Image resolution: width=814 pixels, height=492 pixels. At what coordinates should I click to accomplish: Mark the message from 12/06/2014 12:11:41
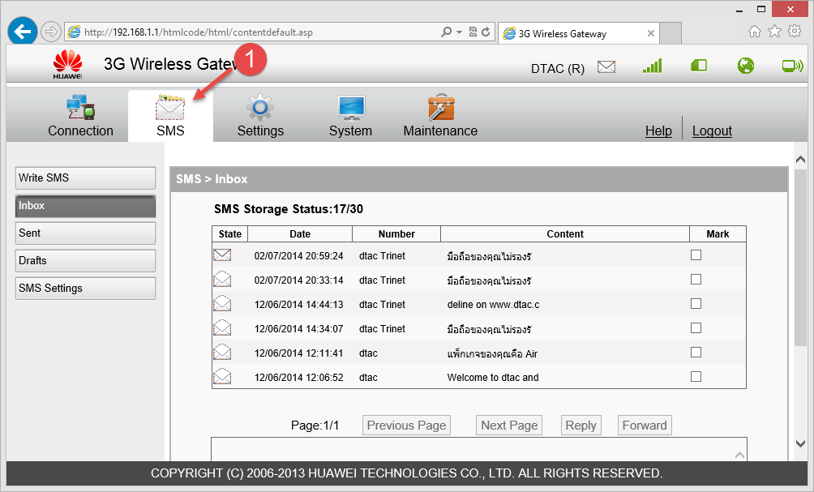696,353
